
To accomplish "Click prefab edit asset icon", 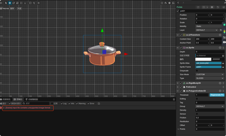I will click(x=198, y=7).
